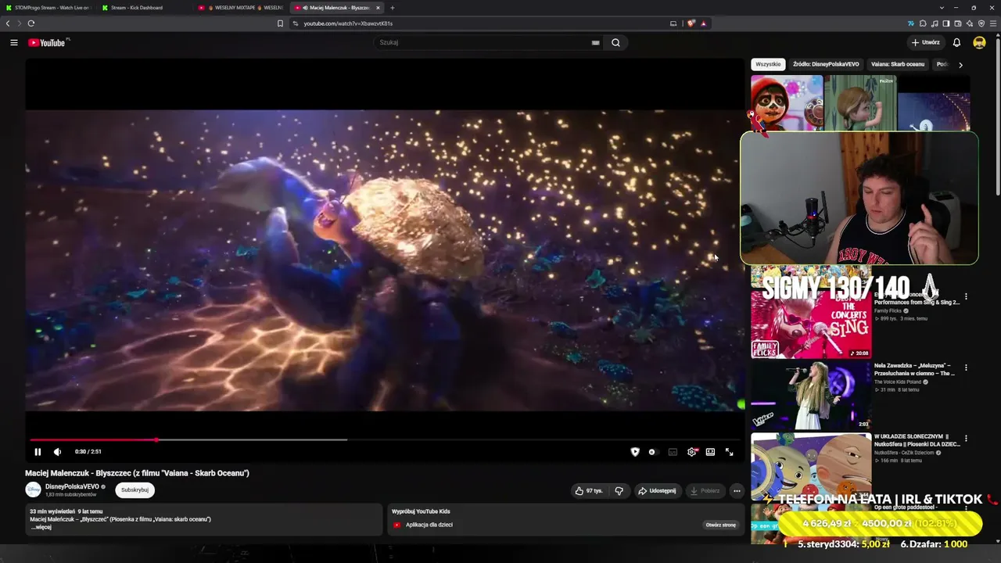Switch to WESELNY MIXTAPE tab
Image resolution: width=1001 pixels, height=563 pixels.
(x=241, y=8)
